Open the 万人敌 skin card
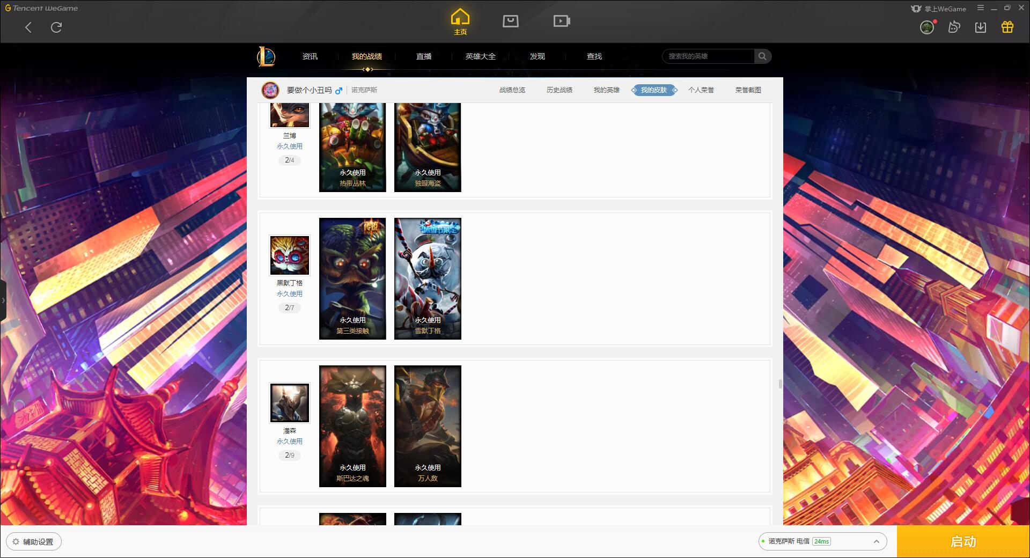Viewport: 1030px width, 558px height. [x=428, y=426]
